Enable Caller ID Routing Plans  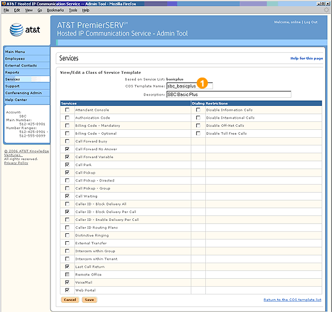68,228
